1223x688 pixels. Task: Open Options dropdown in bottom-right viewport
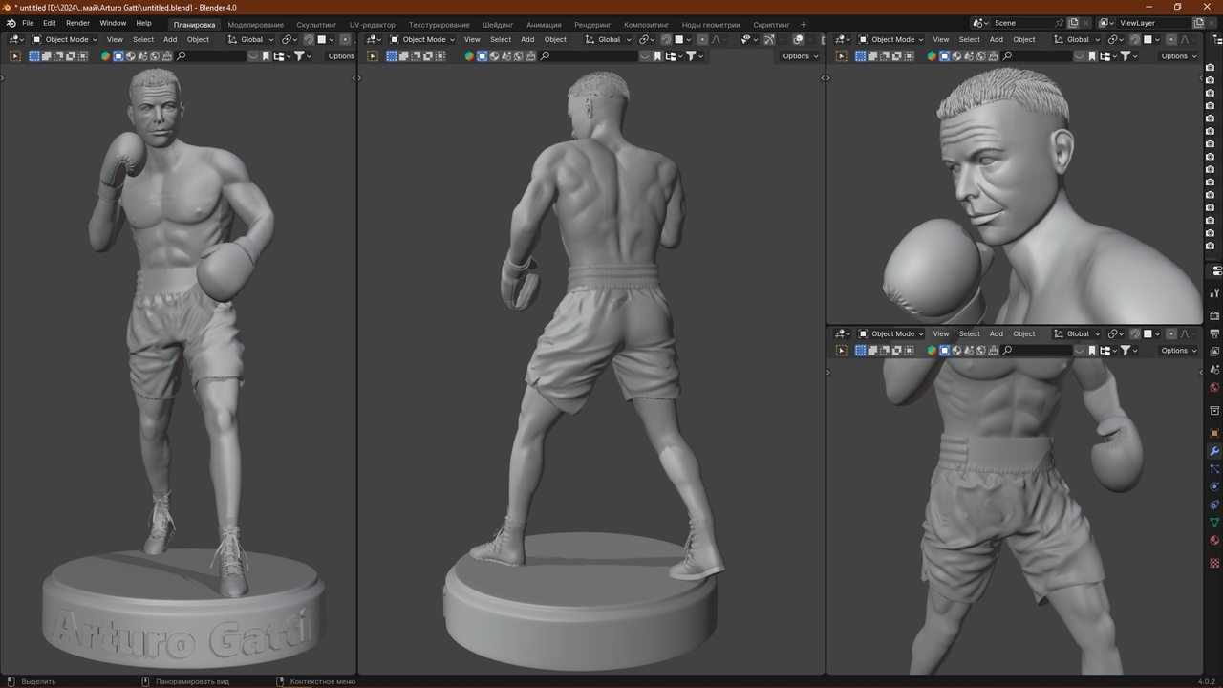click(x=1178, y=351)
